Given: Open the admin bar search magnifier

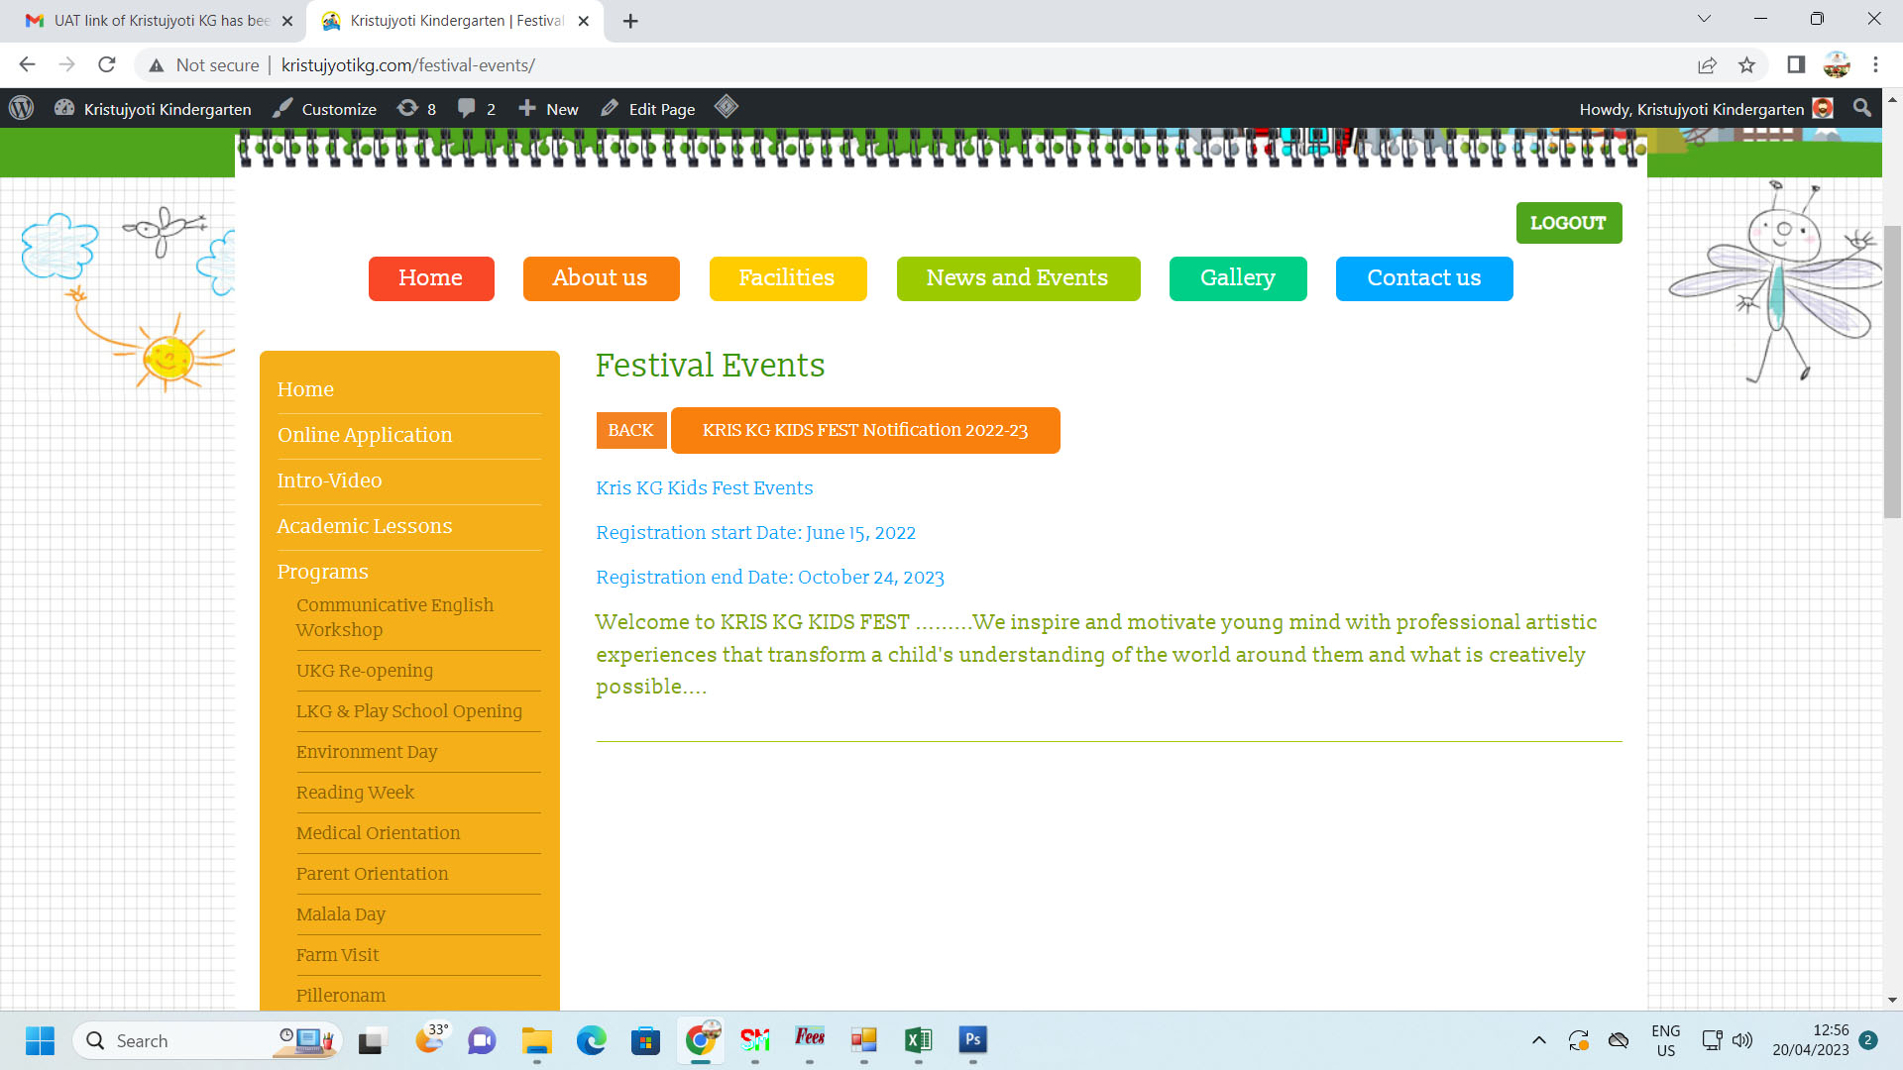Looking at the screenshot, I should pyautogui.click(x=1862, y=108).
